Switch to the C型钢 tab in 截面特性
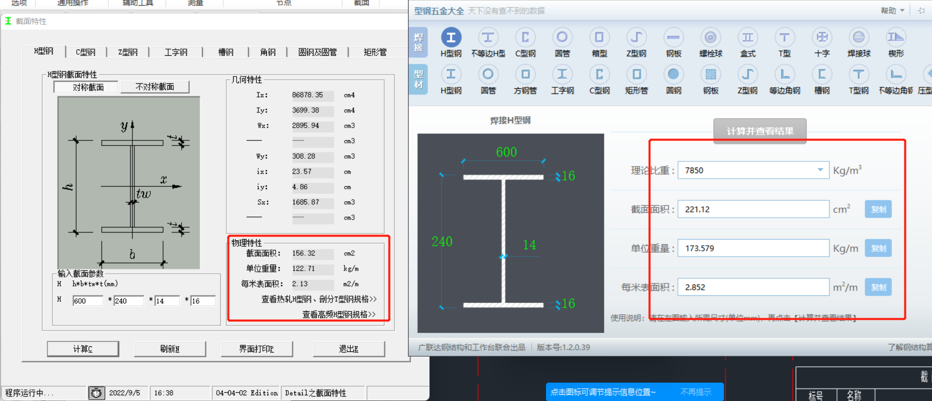The image size is (932, 401). (x=85, y=52)
